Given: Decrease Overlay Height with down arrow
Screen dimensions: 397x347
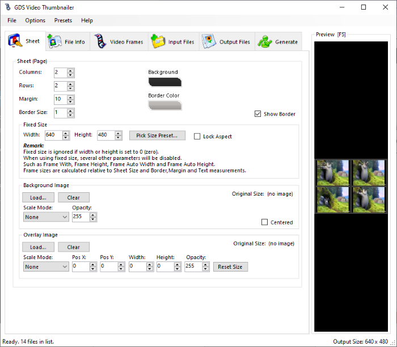Looking at the screenshot, I should click(x=178, y=269).
